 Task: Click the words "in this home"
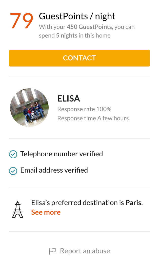pyautogui.click(x=94, y=36)
